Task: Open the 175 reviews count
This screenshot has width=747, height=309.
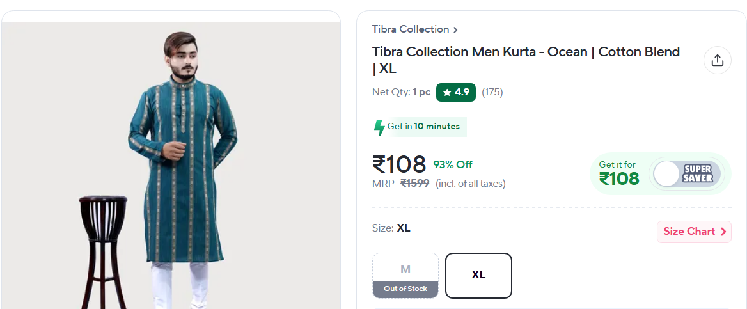Action: pyautogui.click(x=492, y=92)
